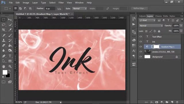Select the History Brush tool
Screen dimensions: 184x104
click(x=10, y=40)
